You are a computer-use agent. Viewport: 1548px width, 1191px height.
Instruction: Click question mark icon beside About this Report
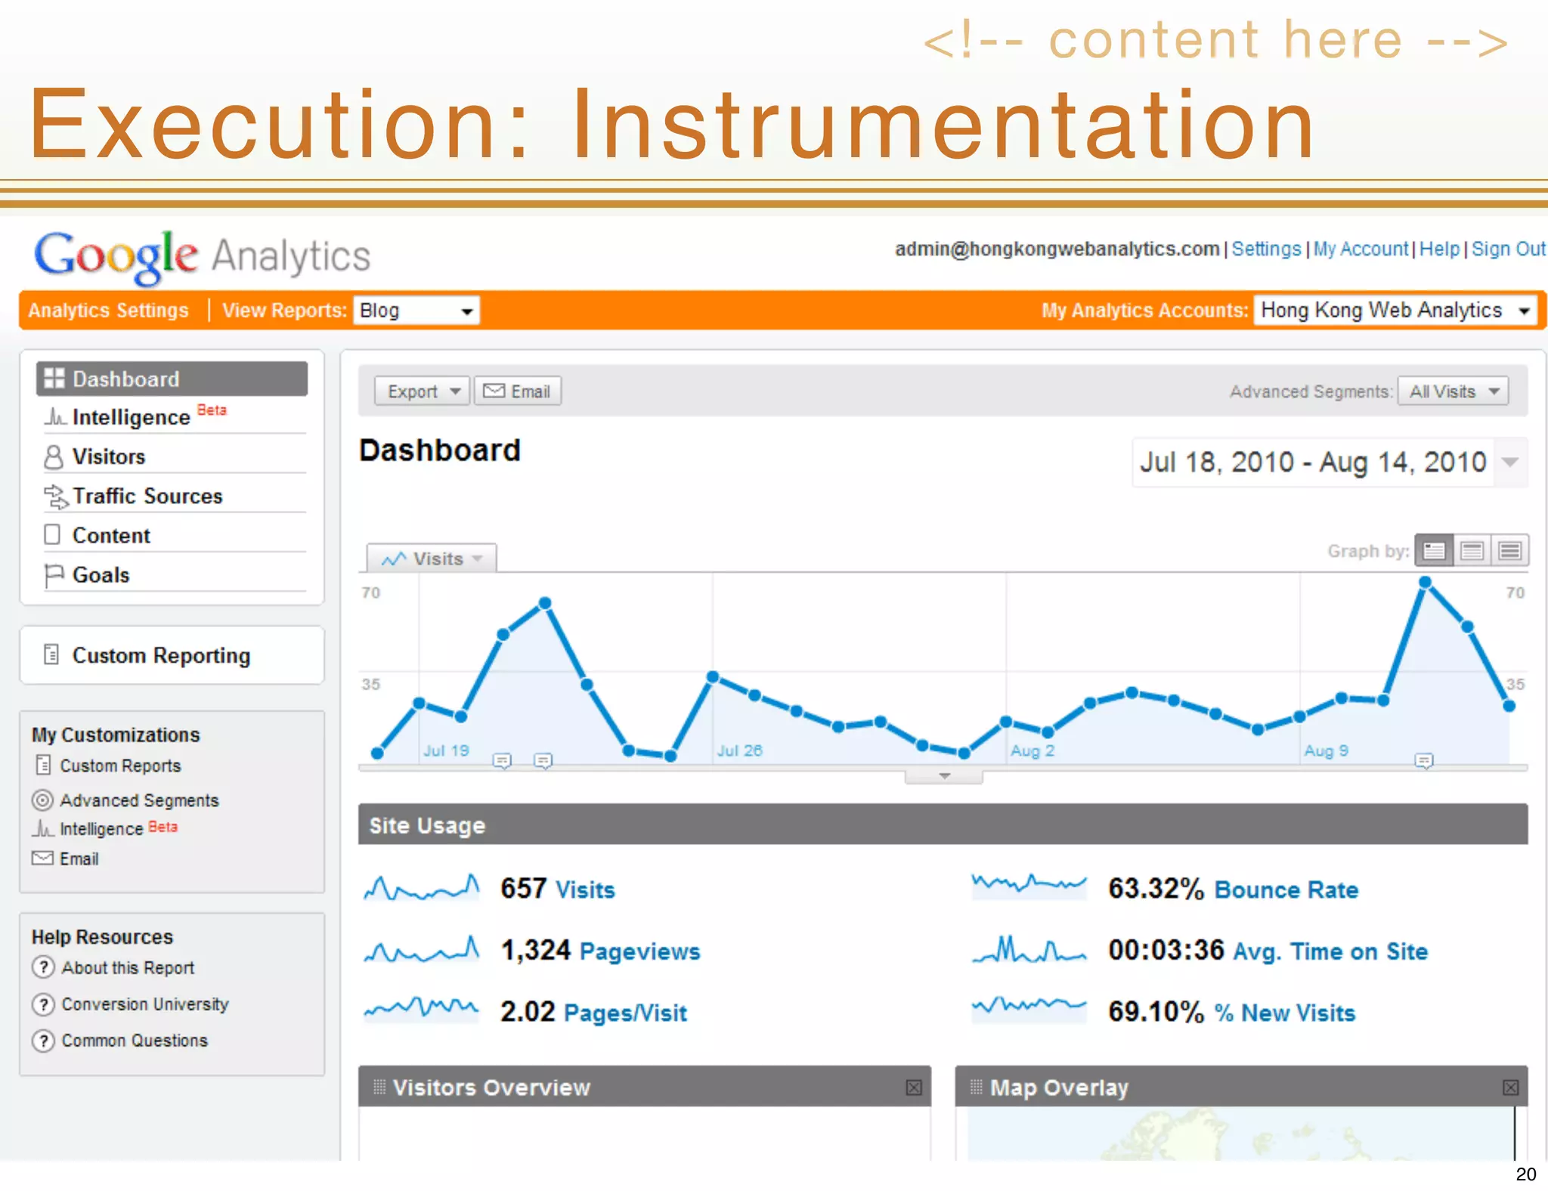click(x=43, y=967)
